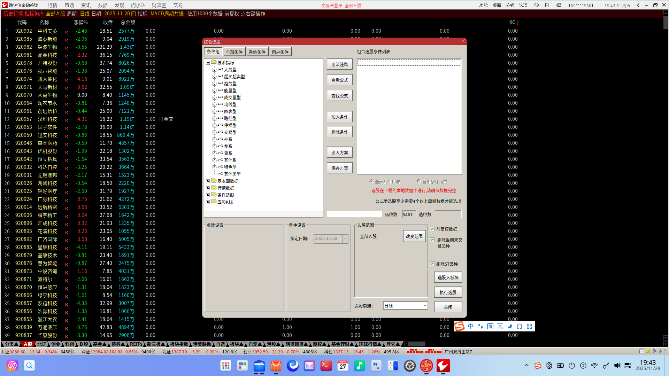This screenshot has height=376, width=669.
Task: Open the 选股周期 日线 dropdown
Action: [x=405, y=306]
